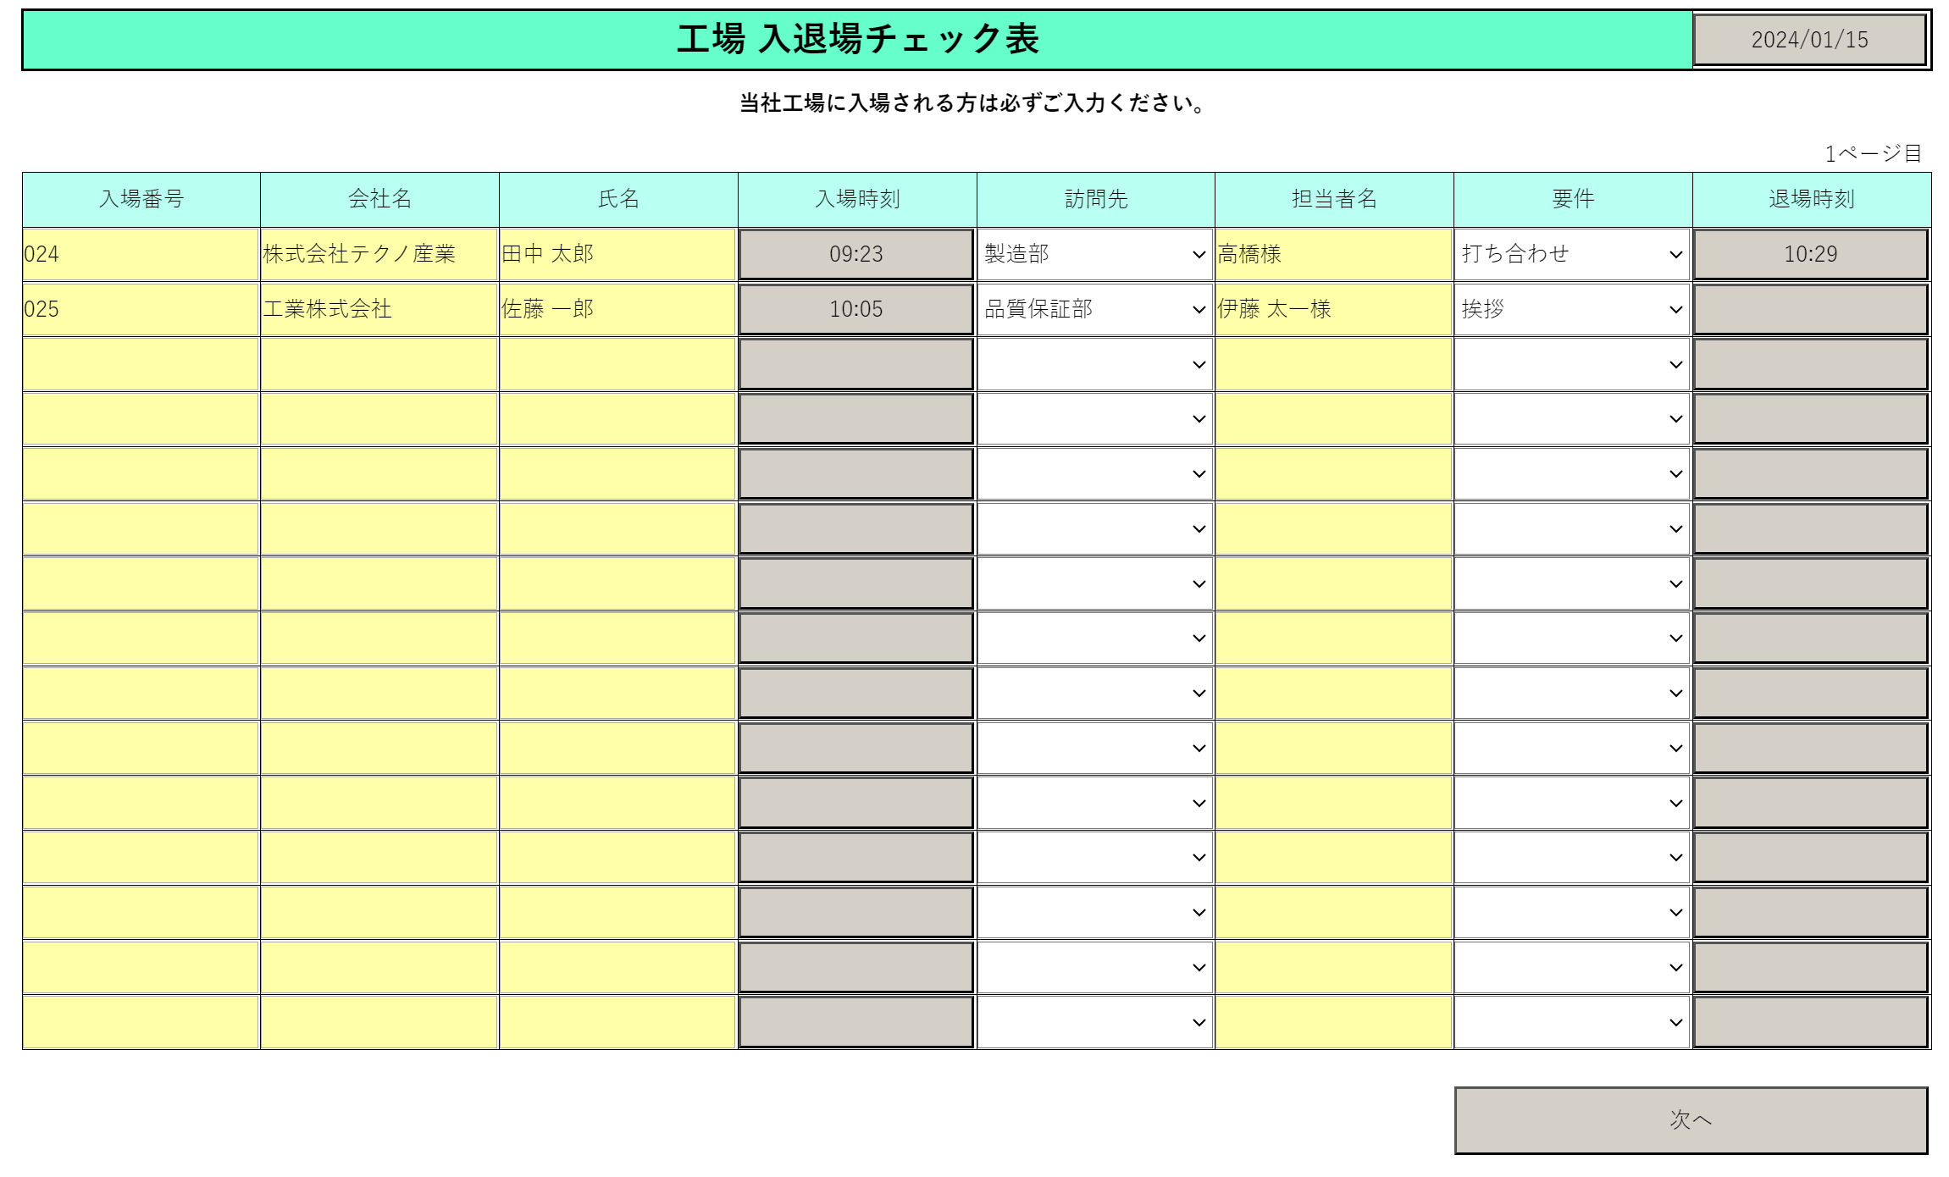
Task: Click the 09:23 entry time button
Action: point(856,254)
